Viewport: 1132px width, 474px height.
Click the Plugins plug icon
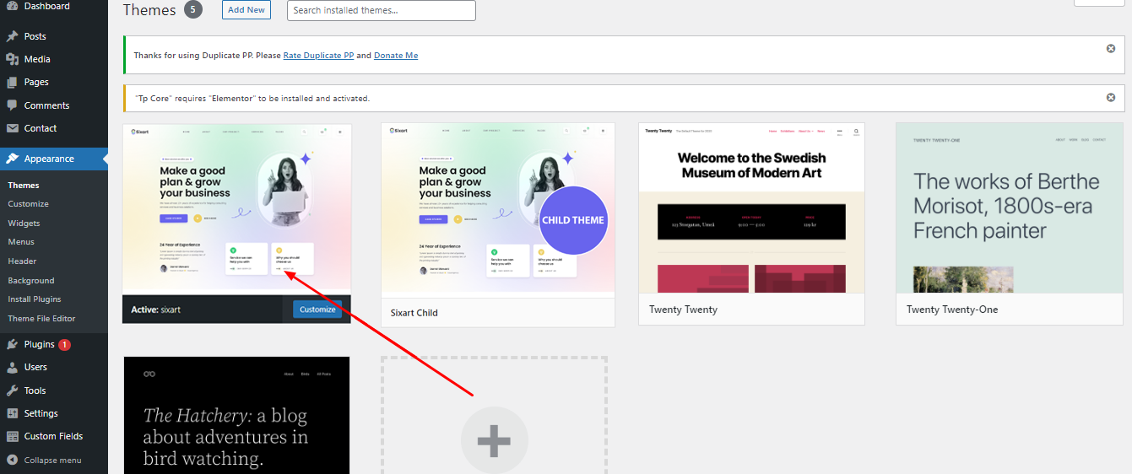(x=12, y=344)
